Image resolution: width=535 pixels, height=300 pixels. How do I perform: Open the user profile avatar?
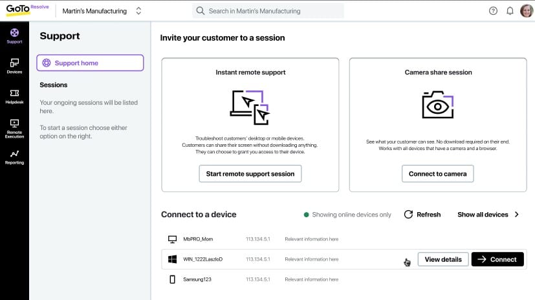[526, 11]
